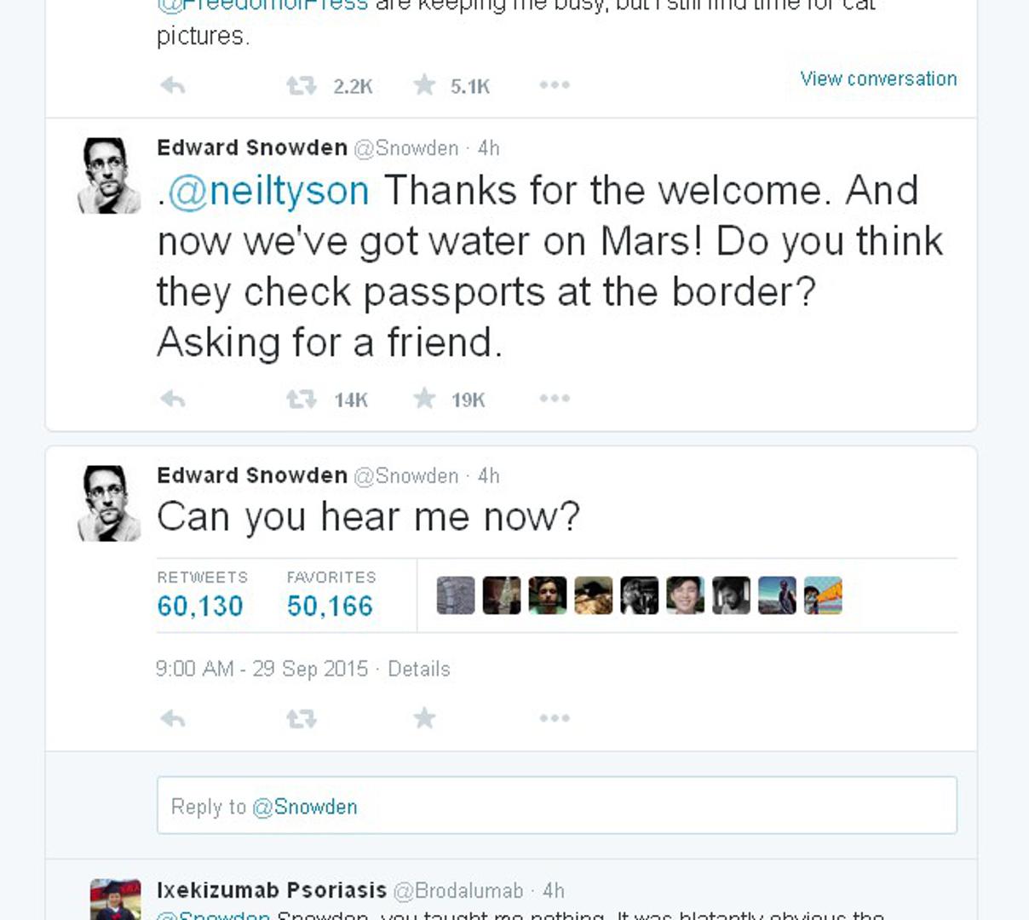
Task: Click the first retweeter avatar thumbnail
Action: (456, 595)
